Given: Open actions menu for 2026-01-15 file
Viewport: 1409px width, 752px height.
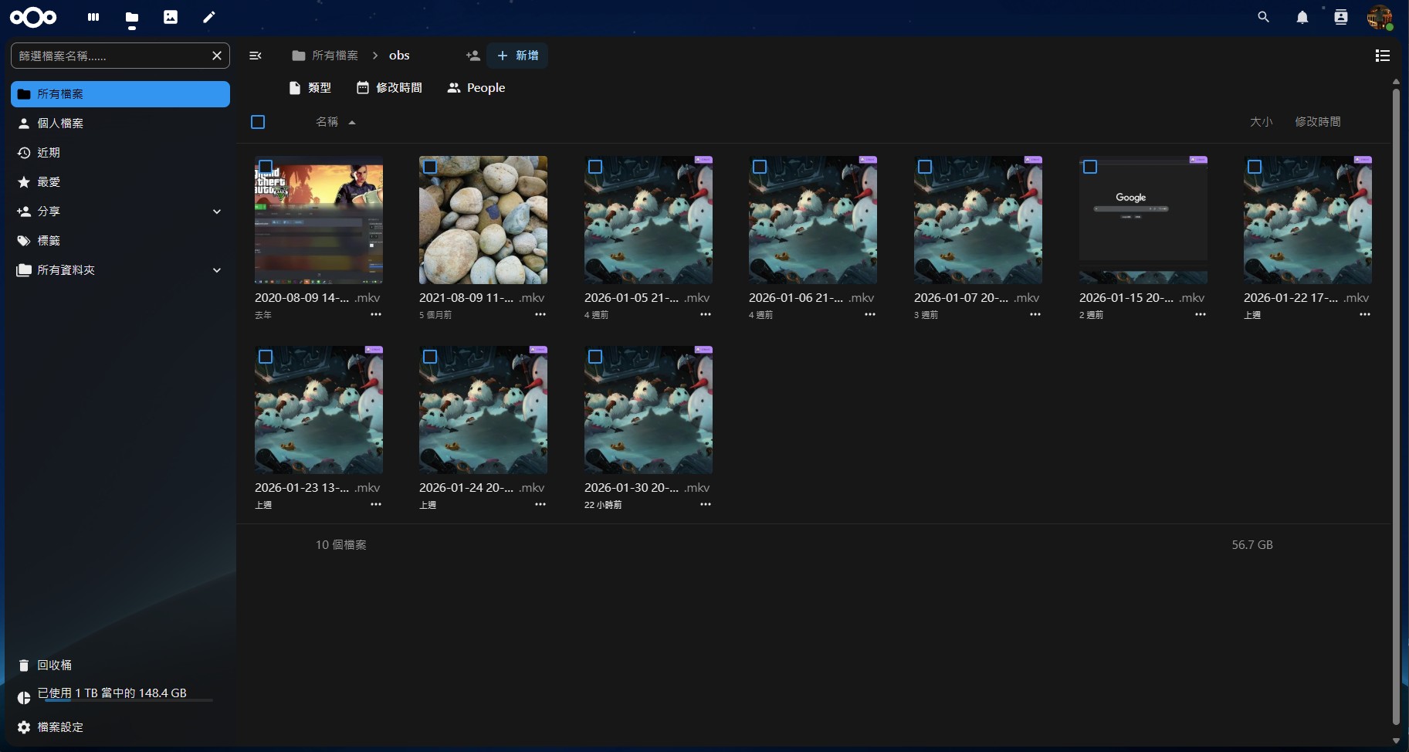Looking at the screenshot, I should [1201, 314].
